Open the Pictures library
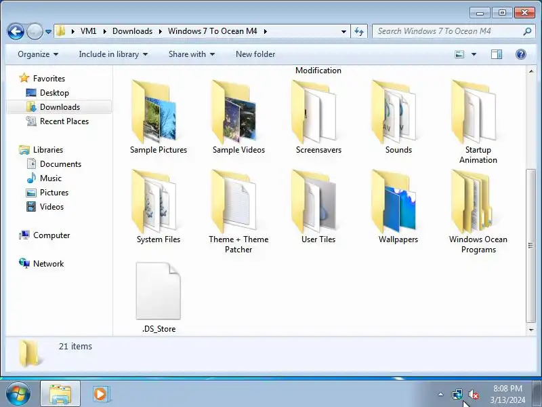The width and height of the screenshot is (542, 407). (x=54, y=193)
